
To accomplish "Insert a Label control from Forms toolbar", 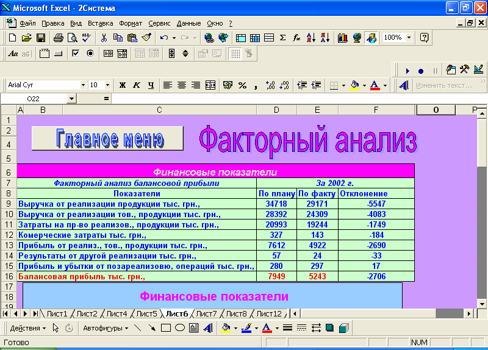I will pos(13,54).
